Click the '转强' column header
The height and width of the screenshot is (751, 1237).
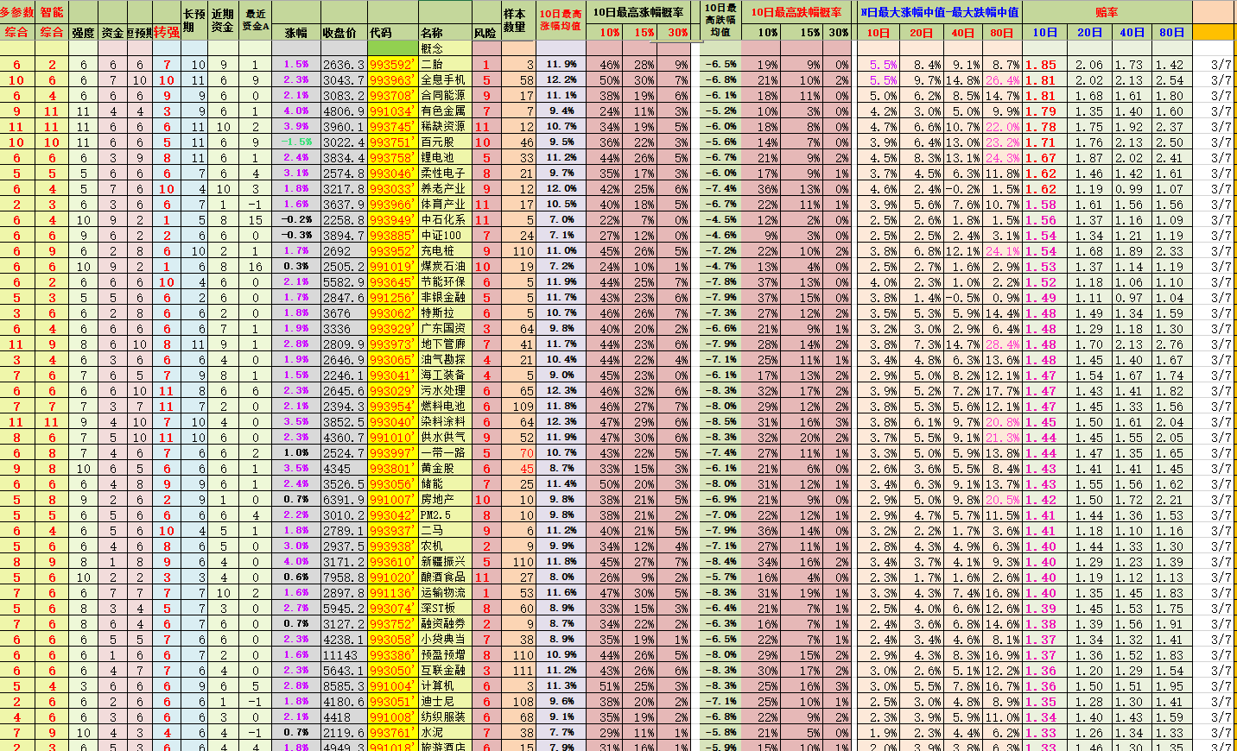coord(167,33)
